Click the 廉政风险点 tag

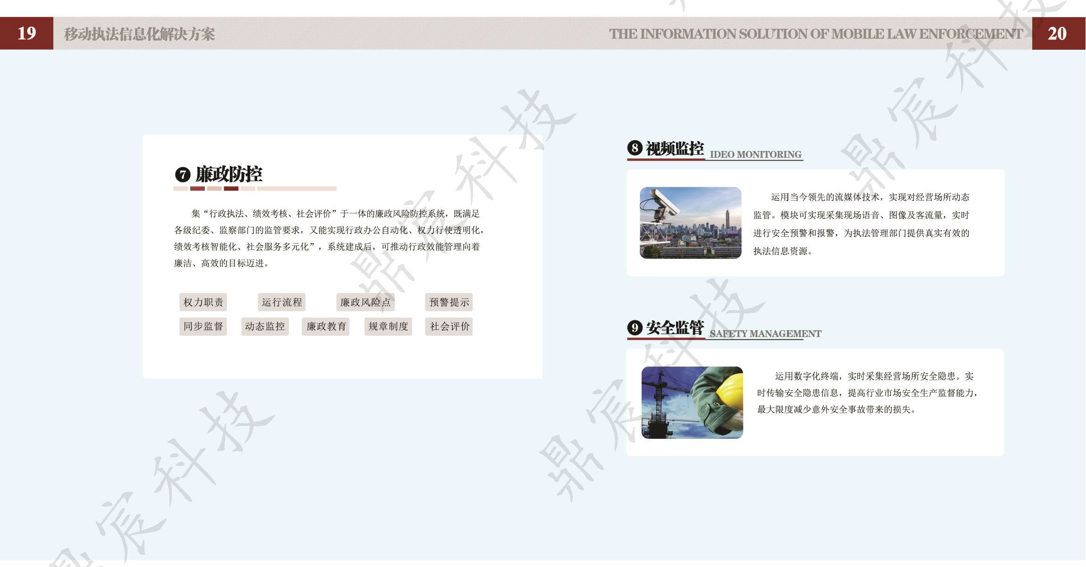[x=365, y=302]
